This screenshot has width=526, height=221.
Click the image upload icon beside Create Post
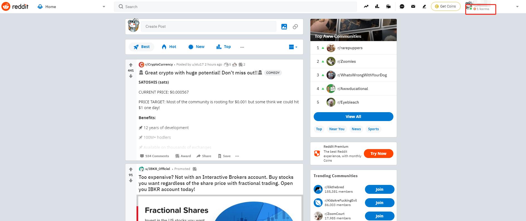click(284, 27)
